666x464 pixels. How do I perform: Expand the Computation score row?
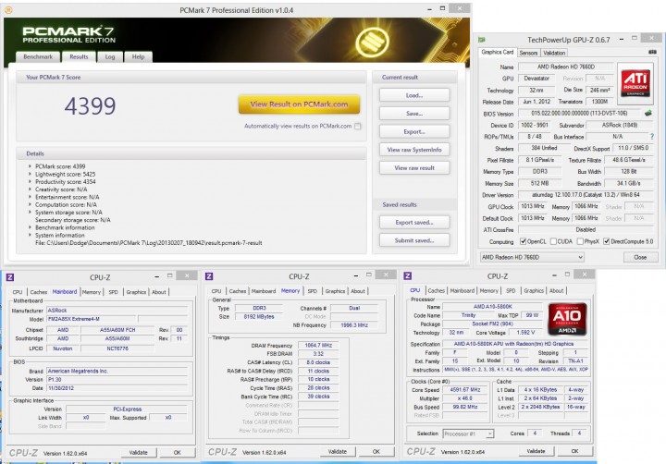click(x=30, y=204)
